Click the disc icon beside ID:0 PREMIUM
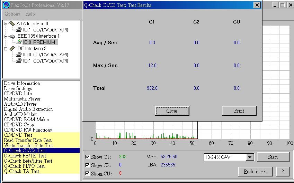The height and width of the screenshot is (183, 294). pyautogui.click(x=19, y=42)
